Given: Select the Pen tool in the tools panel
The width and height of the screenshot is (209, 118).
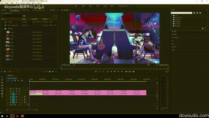Looking at the screenshot, I should pos(2,91).
